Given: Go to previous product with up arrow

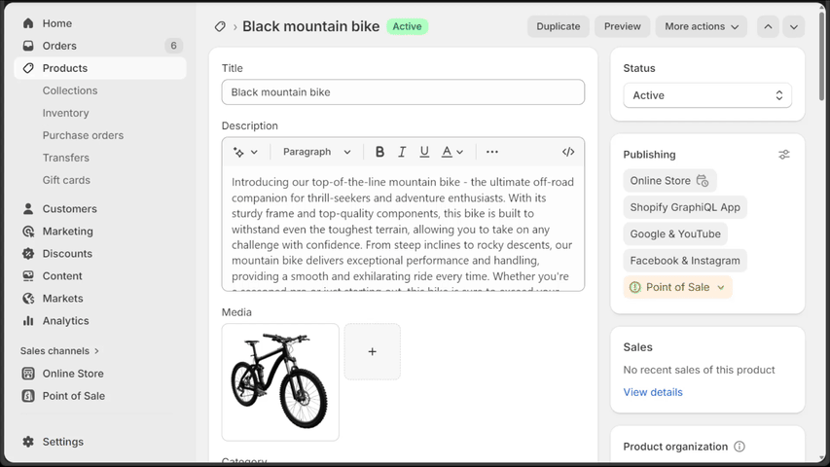Looking at the screenshot, I should click(x=768, y=26).
